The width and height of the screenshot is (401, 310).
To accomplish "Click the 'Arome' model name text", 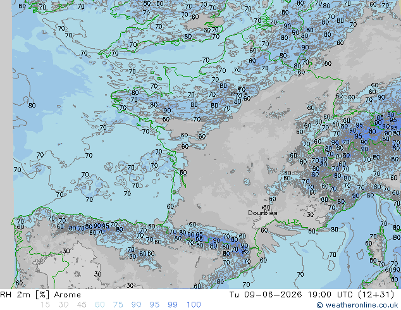I will click(x=68, y=295).
